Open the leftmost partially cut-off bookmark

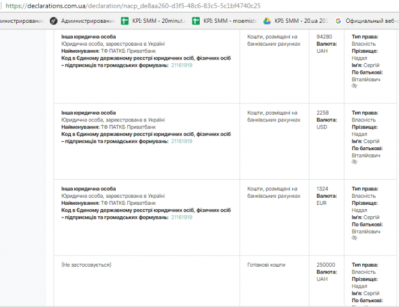tap(21, 21)
